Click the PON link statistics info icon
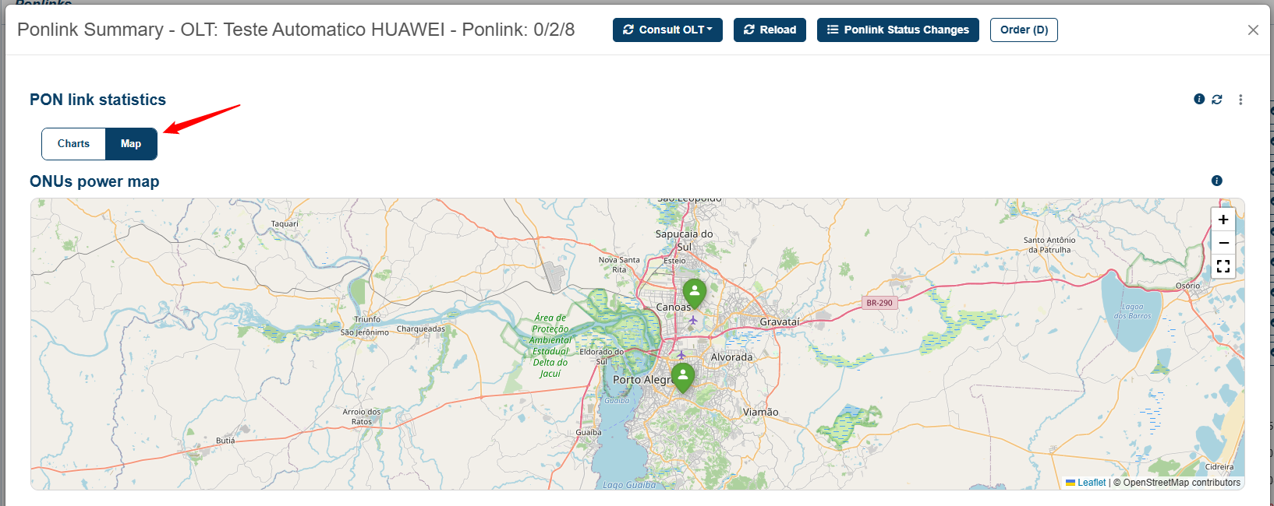1274x506 pixels. [1199, 99]
